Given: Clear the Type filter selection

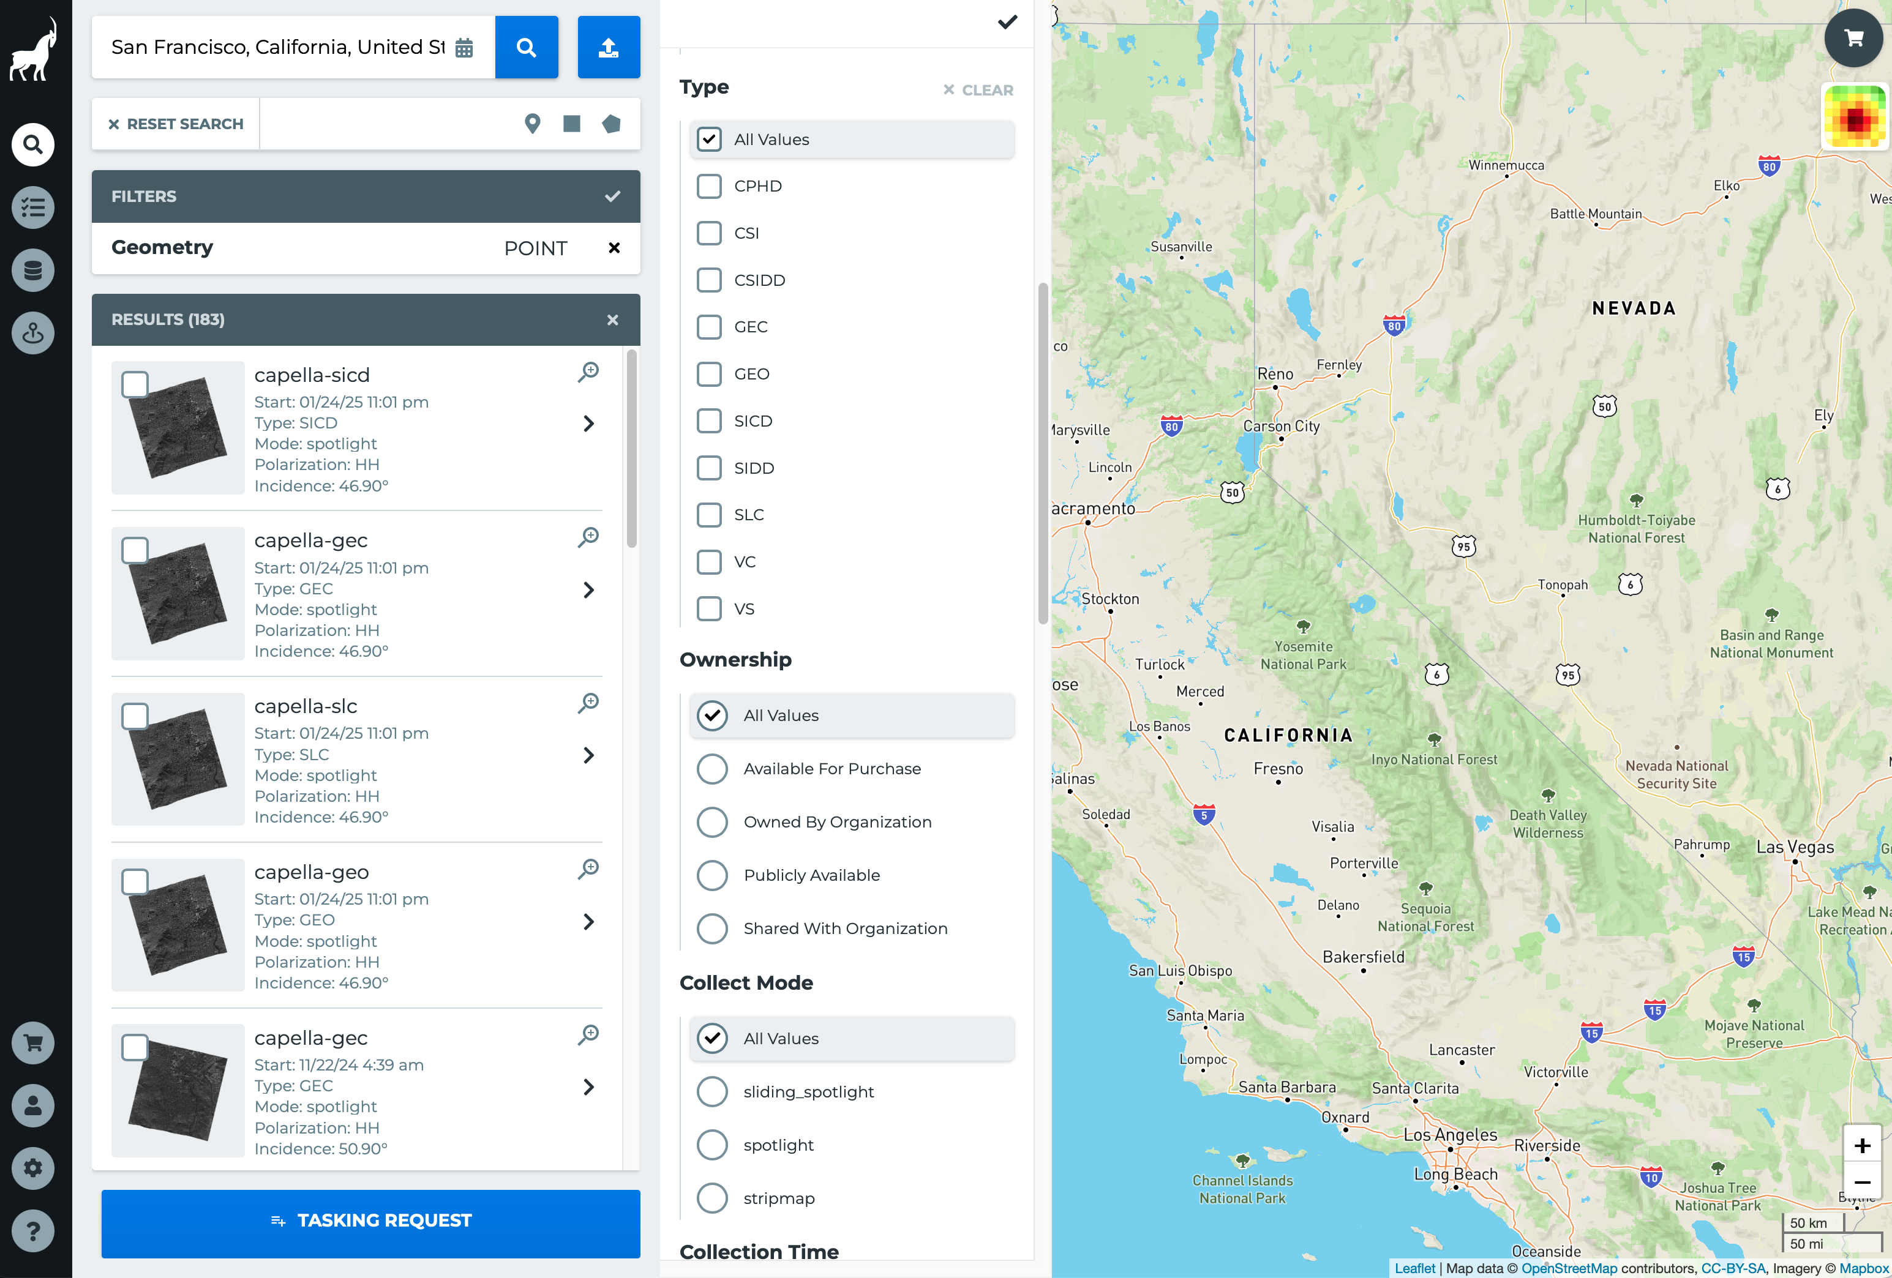Looking at the screenshot, I should [x=978, y=91].
